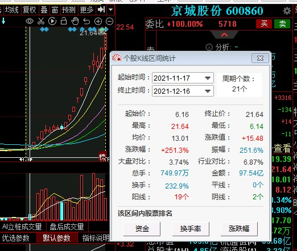Click the 委比 +100.00% value
This screenshot has width=297, height=251.
(x=185, y=24)
